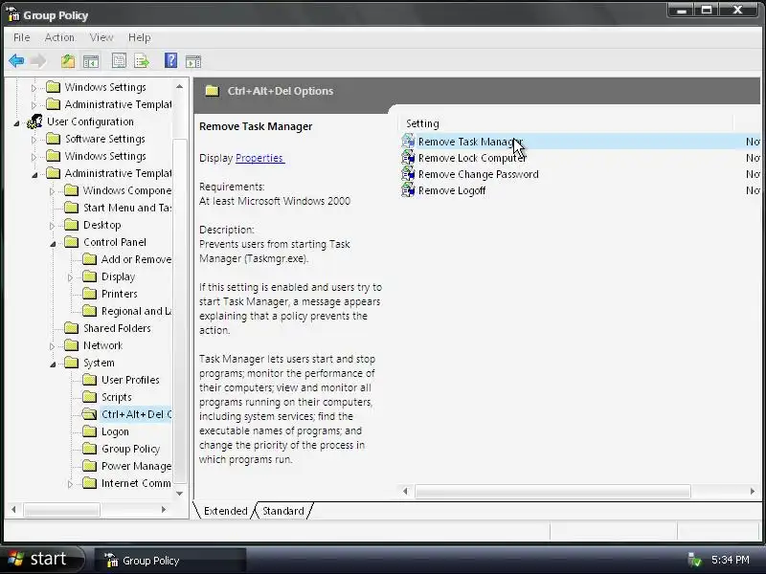The width and height of the screenshot is (766, 574).
Task: Click the User Configuration node icon
Action: (34, 121)
